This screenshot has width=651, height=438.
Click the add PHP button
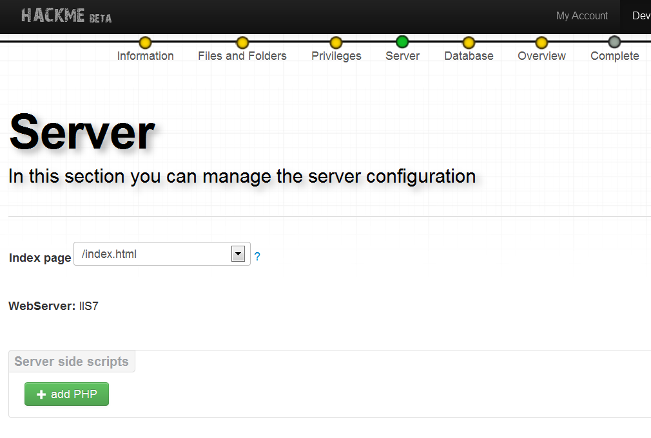click(66, 394)
